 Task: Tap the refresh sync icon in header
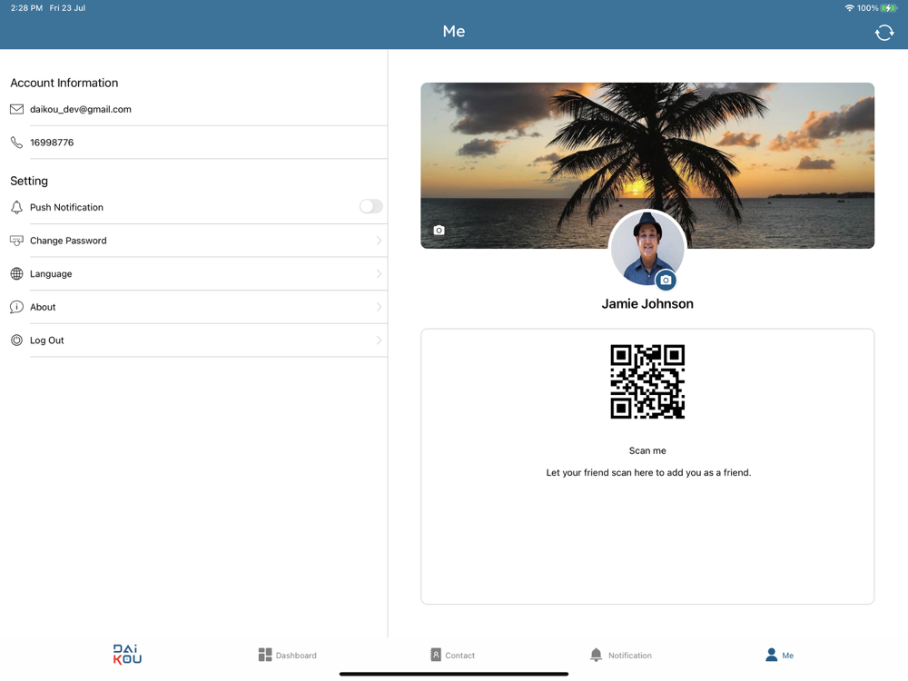(884, 33)
